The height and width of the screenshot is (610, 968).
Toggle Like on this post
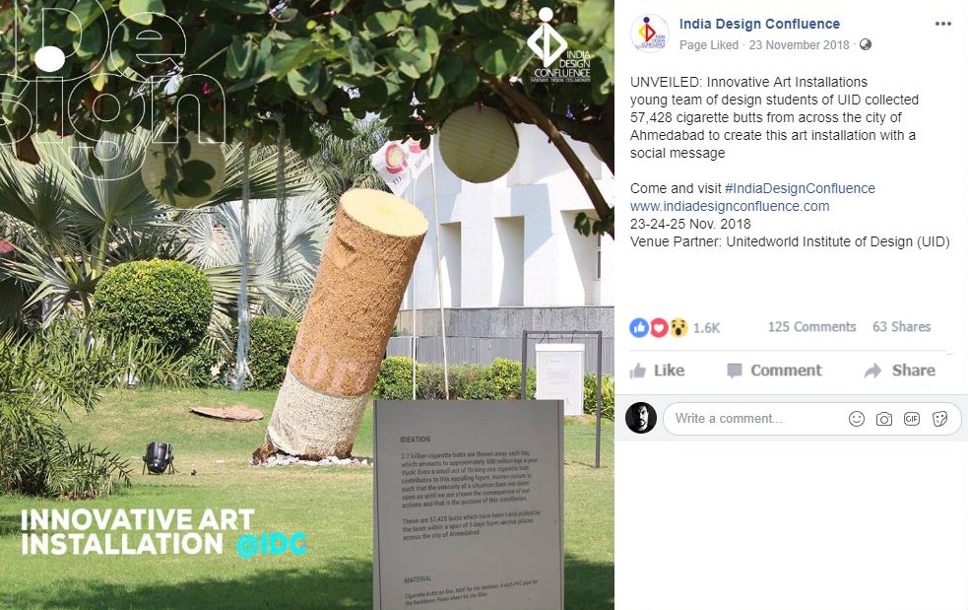point(657,371)
